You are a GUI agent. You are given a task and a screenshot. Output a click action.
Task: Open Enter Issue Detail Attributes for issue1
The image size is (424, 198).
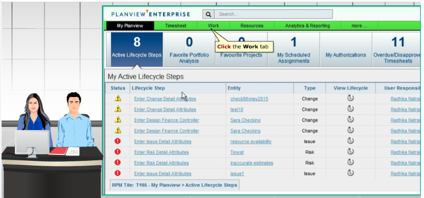pyautogui.click(x=163, y=174)
